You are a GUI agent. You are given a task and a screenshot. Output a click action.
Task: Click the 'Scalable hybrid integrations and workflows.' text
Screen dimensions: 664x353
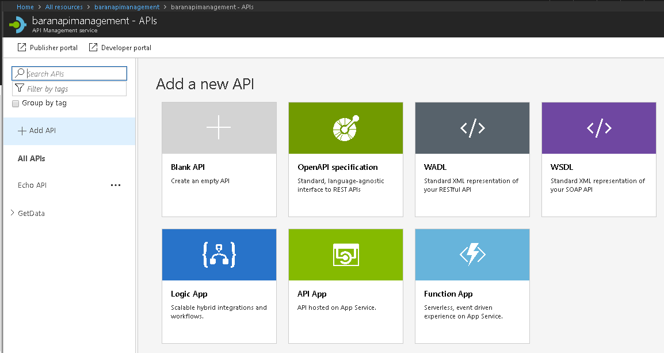[x=219, y=312]
